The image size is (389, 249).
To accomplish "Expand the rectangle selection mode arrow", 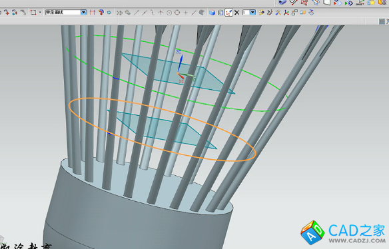I will (x=40, y=13).
